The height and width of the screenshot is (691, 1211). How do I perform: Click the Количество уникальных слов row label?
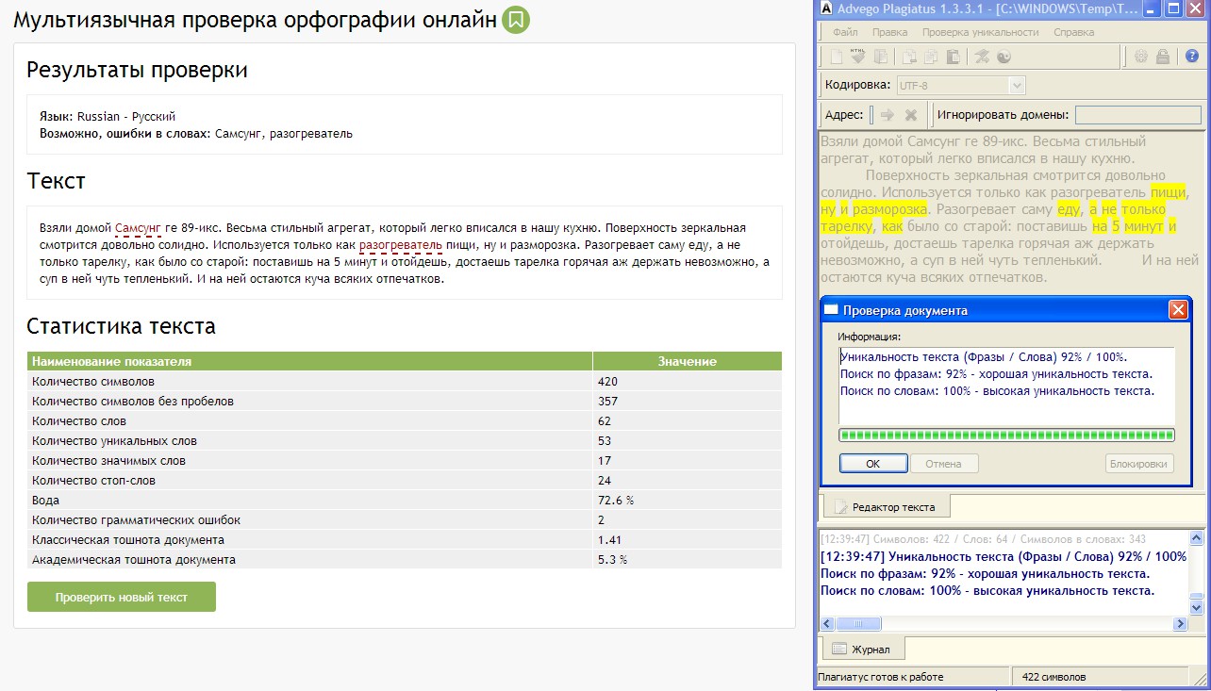tap(114, 441)
